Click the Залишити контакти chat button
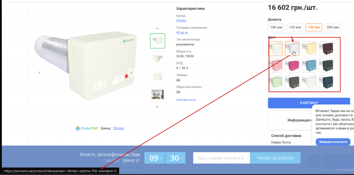The height and width of the screenshot is (175, 354). coord(333,142)
